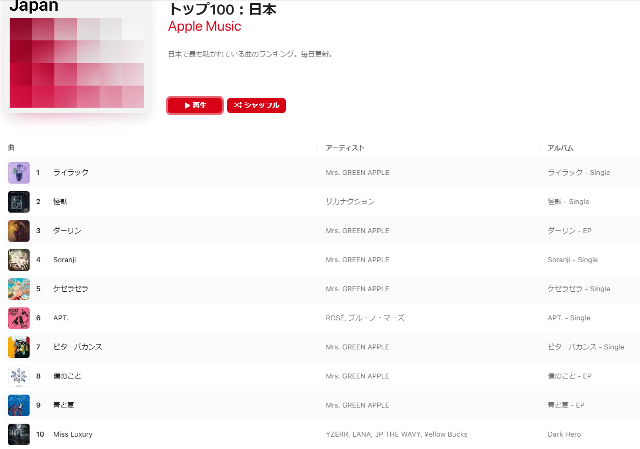Click the Soranji album cover icon
This screenshot has height=449, width=640.
pyautogui.click(x=19, y=259)
